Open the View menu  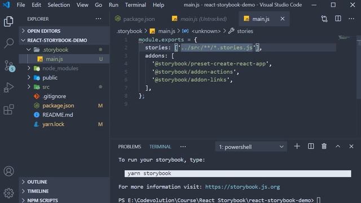(x=82, y=5)
